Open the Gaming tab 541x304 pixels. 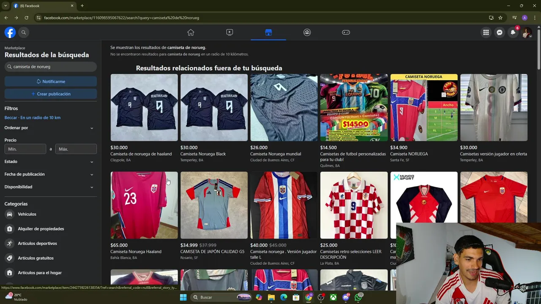(346, 32)
